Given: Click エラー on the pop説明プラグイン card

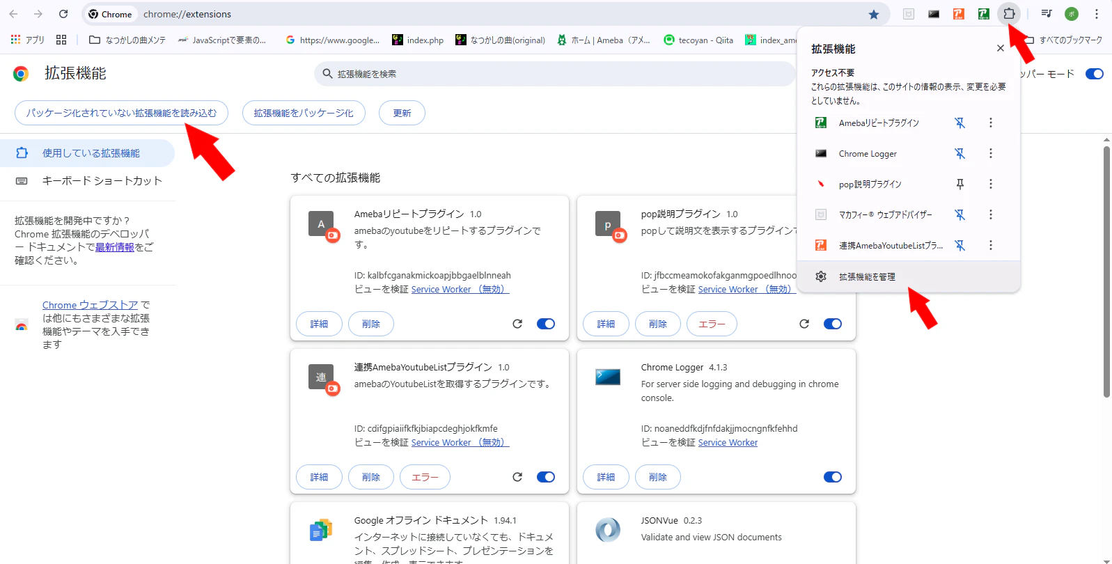Looking at the screenshot, I should click(712, 324).
